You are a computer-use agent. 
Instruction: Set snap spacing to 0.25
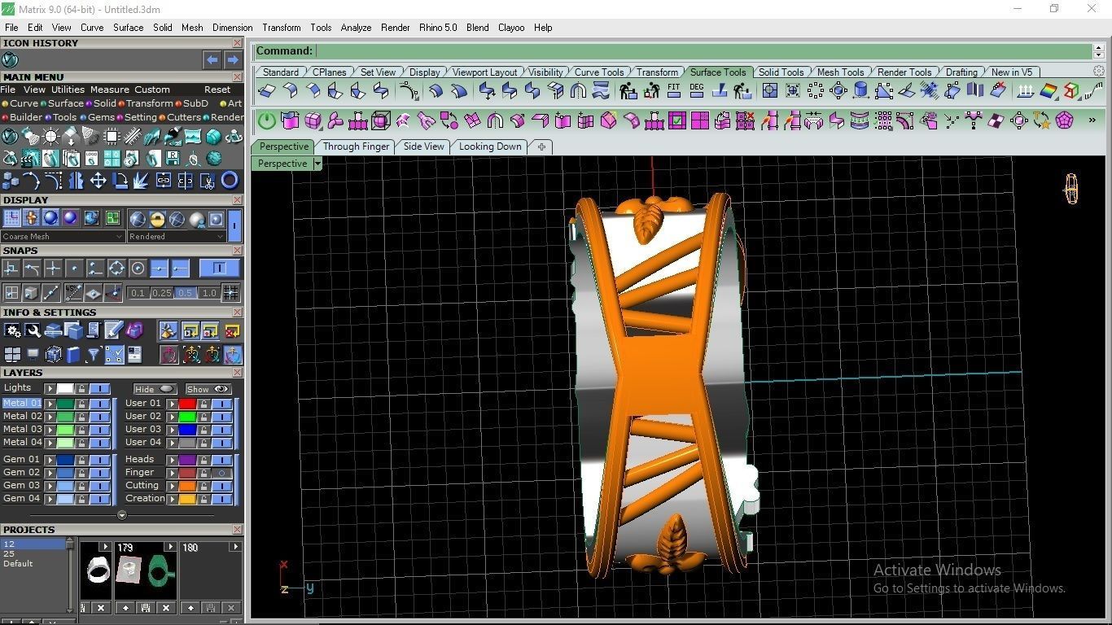pyautogui.click(x=161, y=293)
